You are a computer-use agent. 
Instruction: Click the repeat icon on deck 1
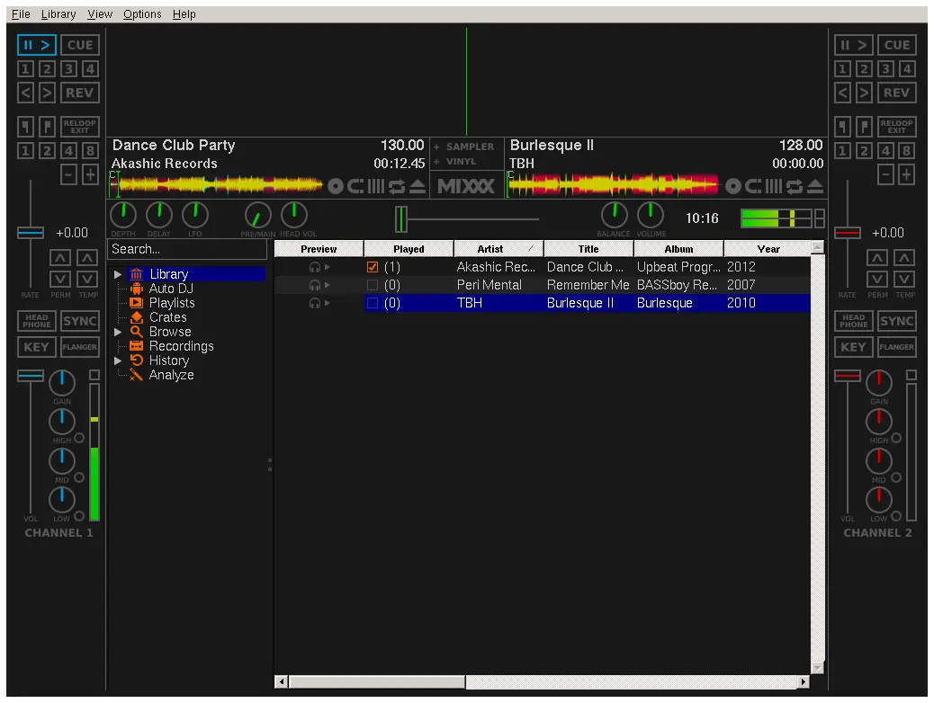[x=397, y=187]
